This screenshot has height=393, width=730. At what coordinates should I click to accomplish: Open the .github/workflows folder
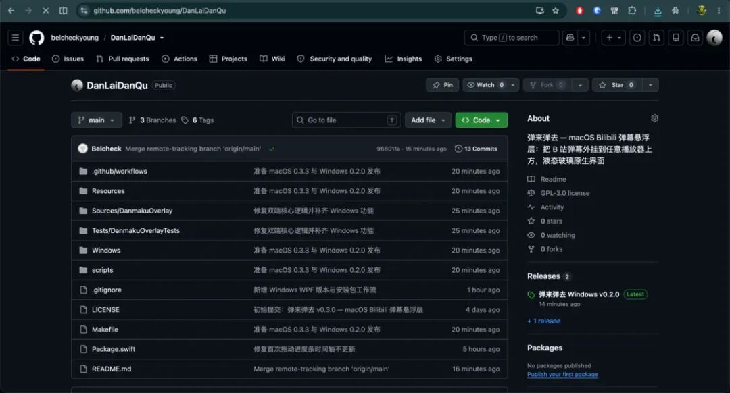(119, 171)
